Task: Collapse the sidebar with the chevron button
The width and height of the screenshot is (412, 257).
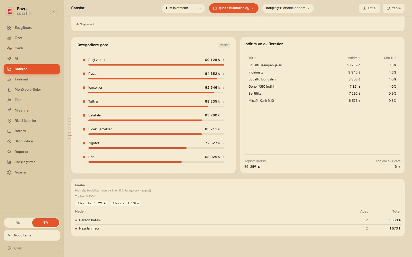Action: tap(54, 11)
